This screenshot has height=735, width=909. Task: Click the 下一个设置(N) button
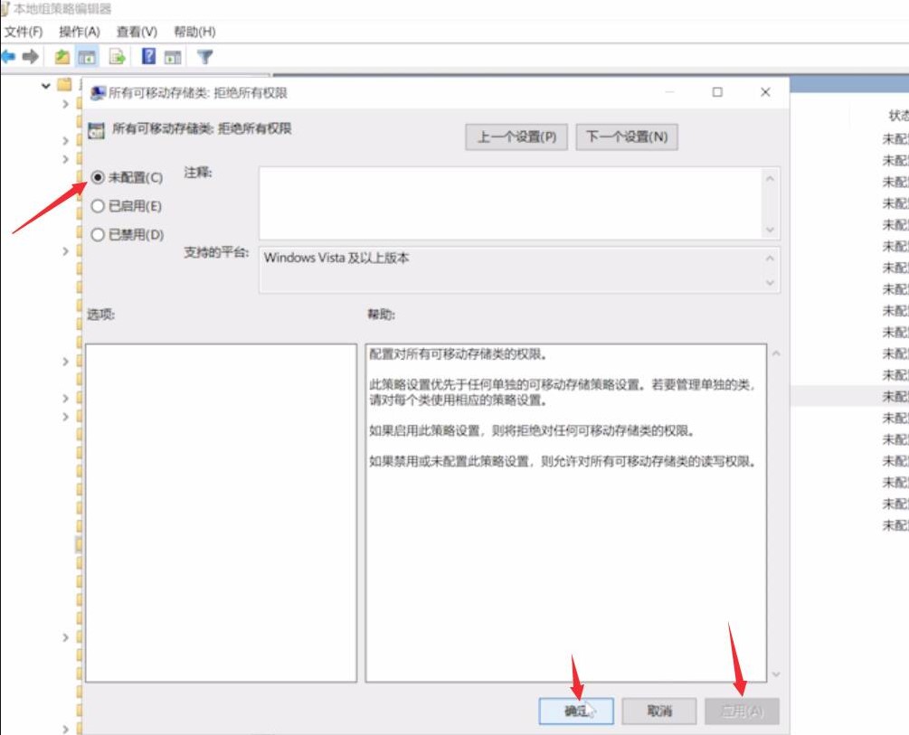[x=627, y=137]
